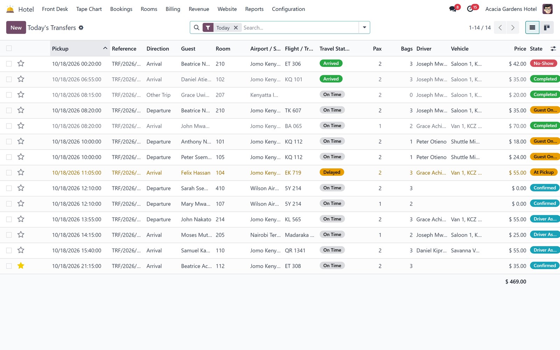Click the 1-14 / 14 pager counter

pyautogui.click(x=479, y=28)
